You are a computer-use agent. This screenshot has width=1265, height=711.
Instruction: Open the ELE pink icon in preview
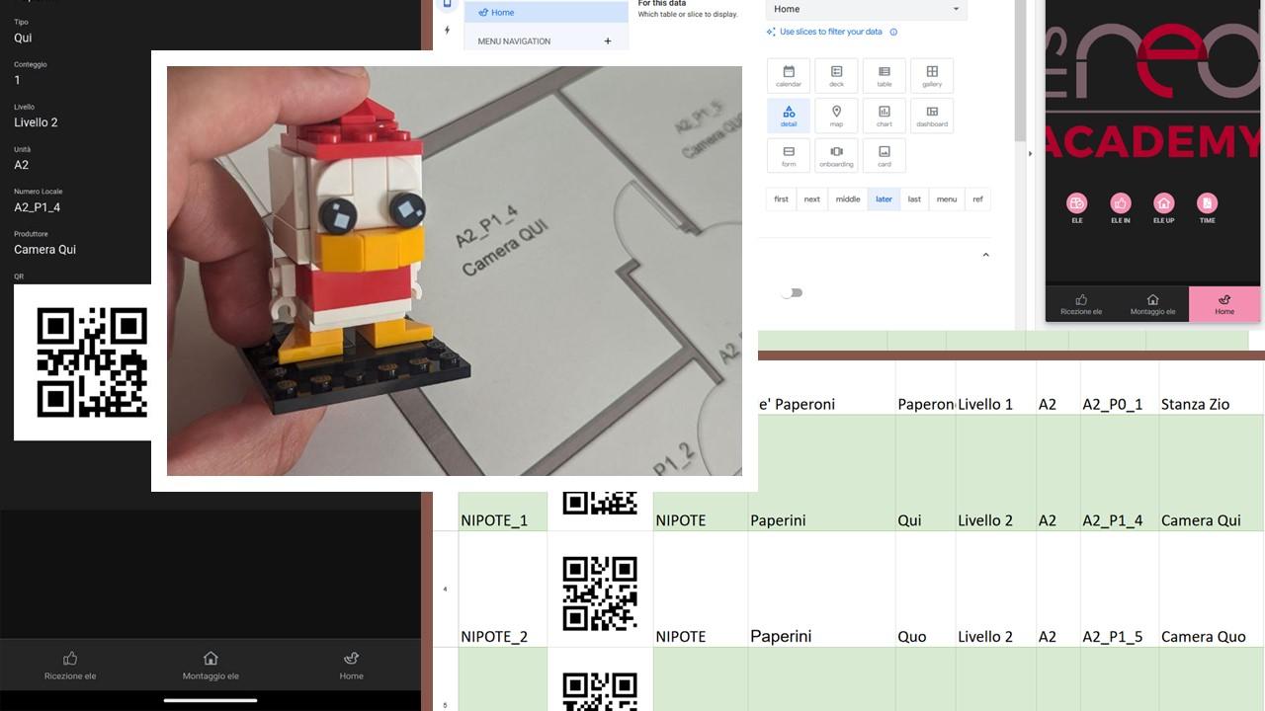click(1076, 203)
